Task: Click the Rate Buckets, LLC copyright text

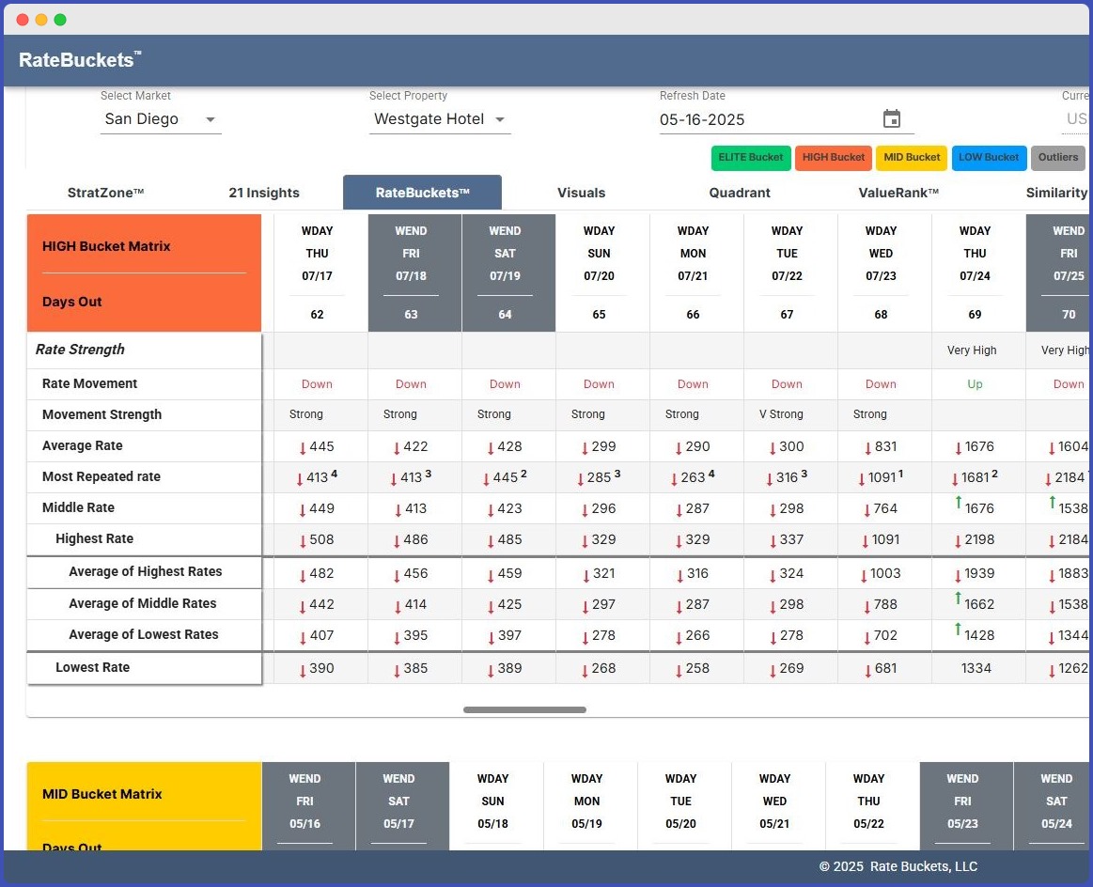Action: (898, 866)
